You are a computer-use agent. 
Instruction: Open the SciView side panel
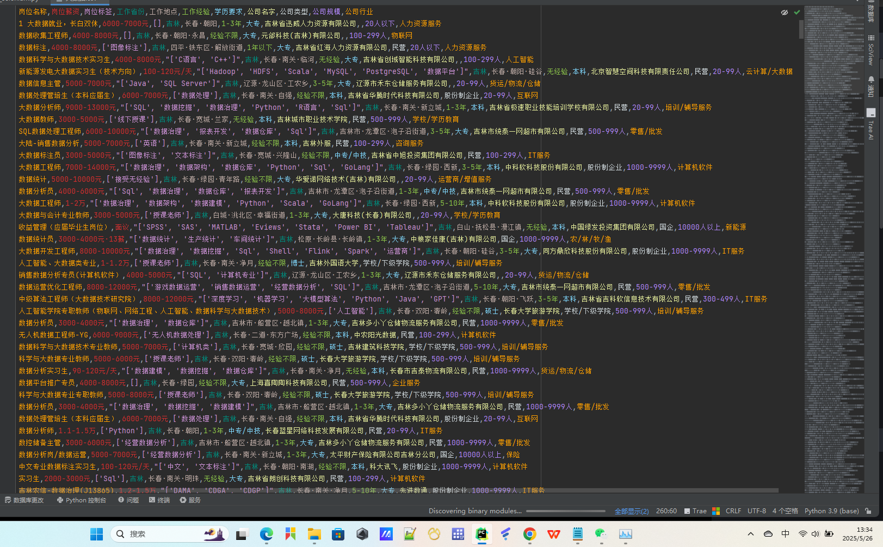[x=870, y=50]
